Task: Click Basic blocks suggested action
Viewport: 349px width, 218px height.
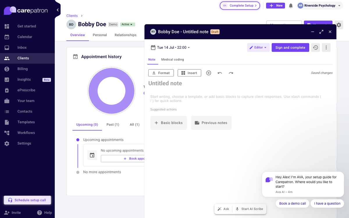Action: [x=169, y=123]
